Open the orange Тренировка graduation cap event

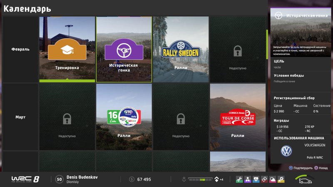coord(67,49)
